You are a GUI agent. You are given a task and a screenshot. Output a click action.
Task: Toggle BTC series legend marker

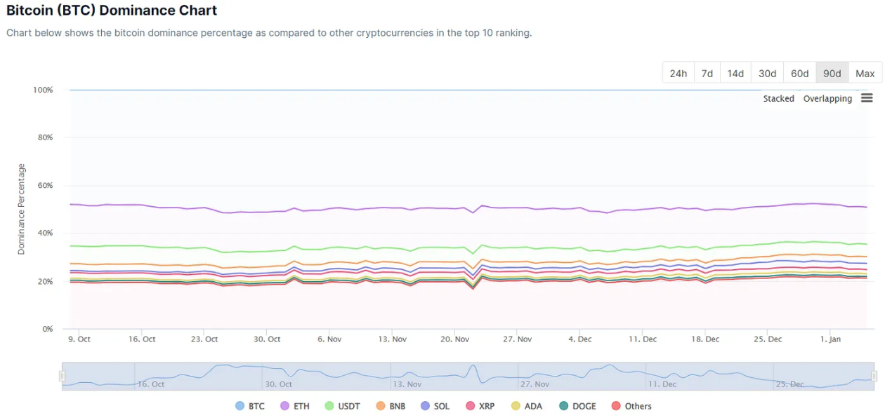[240, 406]
